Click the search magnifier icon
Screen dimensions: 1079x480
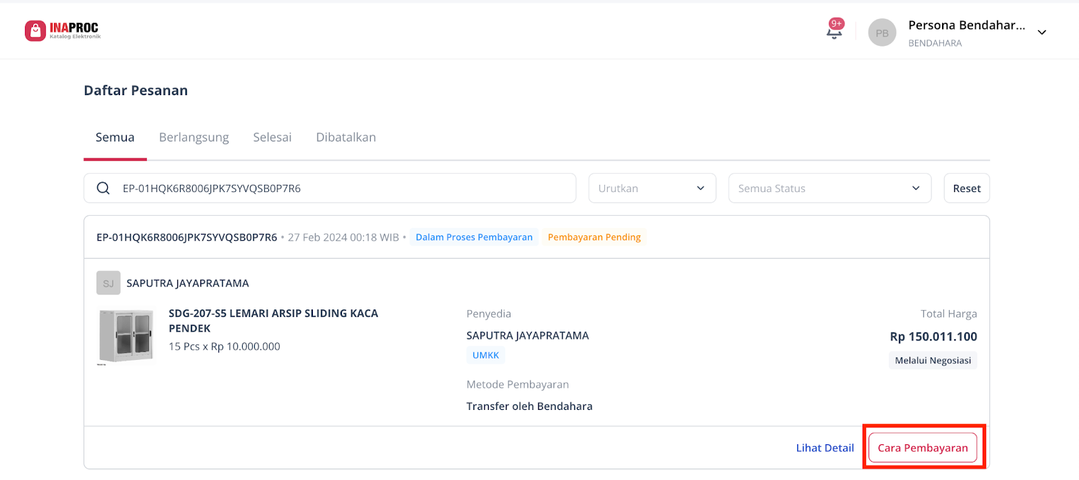(103, 188)
